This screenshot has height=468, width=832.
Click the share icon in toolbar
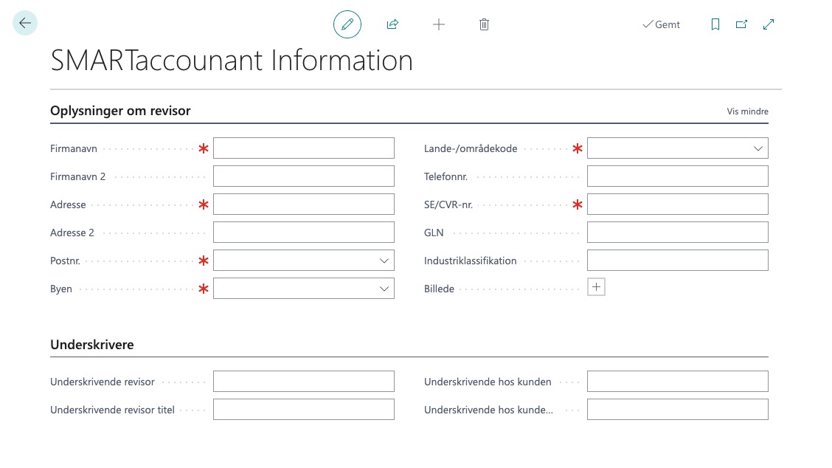coord(392,24)
